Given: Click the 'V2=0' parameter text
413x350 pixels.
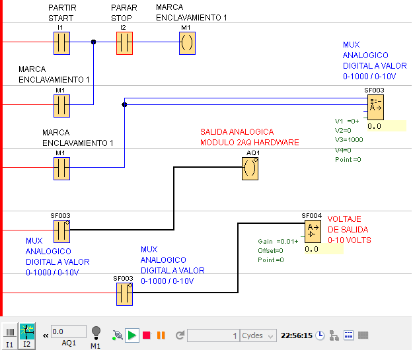Looking at the screenshot, I should point(343,131).
